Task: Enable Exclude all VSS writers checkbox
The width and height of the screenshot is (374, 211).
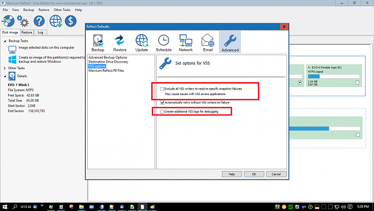Action: [x=162, y=89]
